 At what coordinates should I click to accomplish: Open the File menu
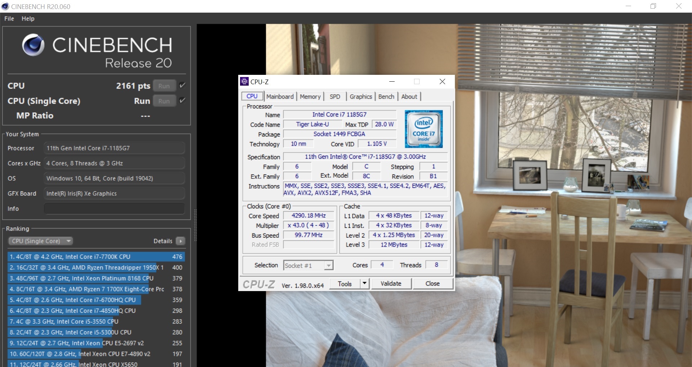click(9, 19)
